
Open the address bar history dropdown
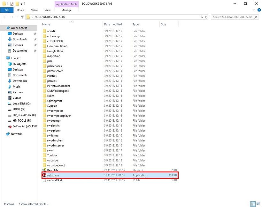coord(201,17)
